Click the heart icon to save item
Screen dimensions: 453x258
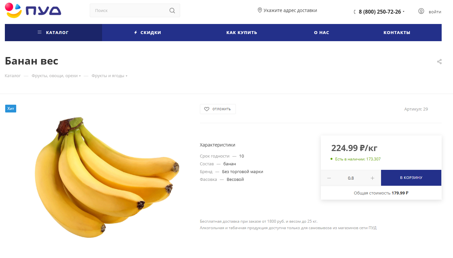207,109
